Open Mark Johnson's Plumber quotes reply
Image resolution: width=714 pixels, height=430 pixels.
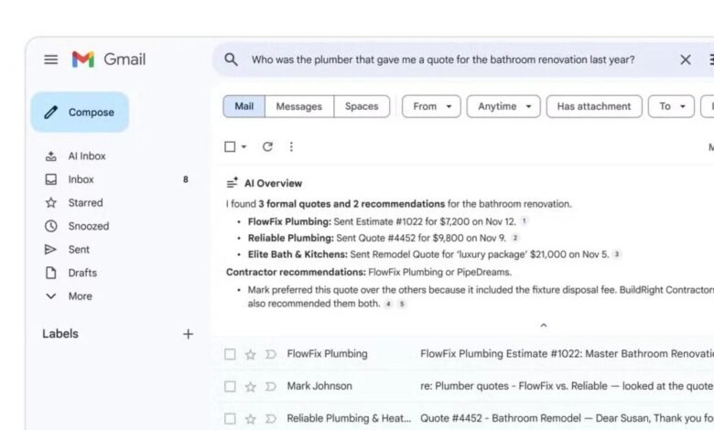click(x=566, y=386)
